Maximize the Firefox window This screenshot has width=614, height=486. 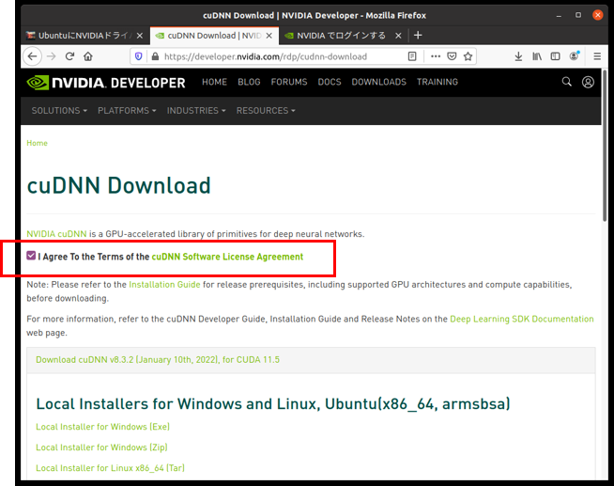[x=578, y=15]
